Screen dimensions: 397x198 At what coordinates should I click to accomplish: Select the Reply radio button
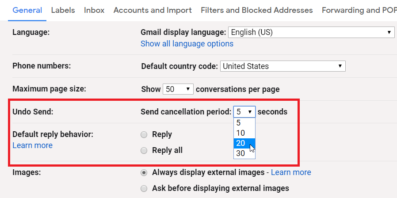pyautogui.click(x=144, y=134)
